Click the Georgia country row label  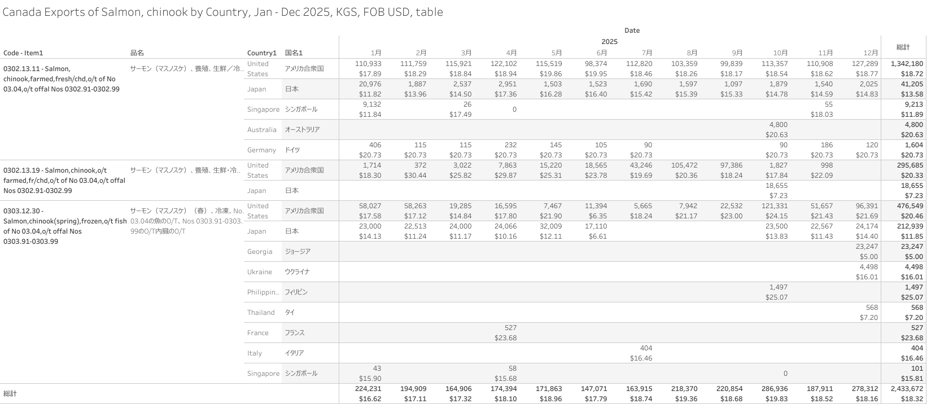[x=259, y=252]
